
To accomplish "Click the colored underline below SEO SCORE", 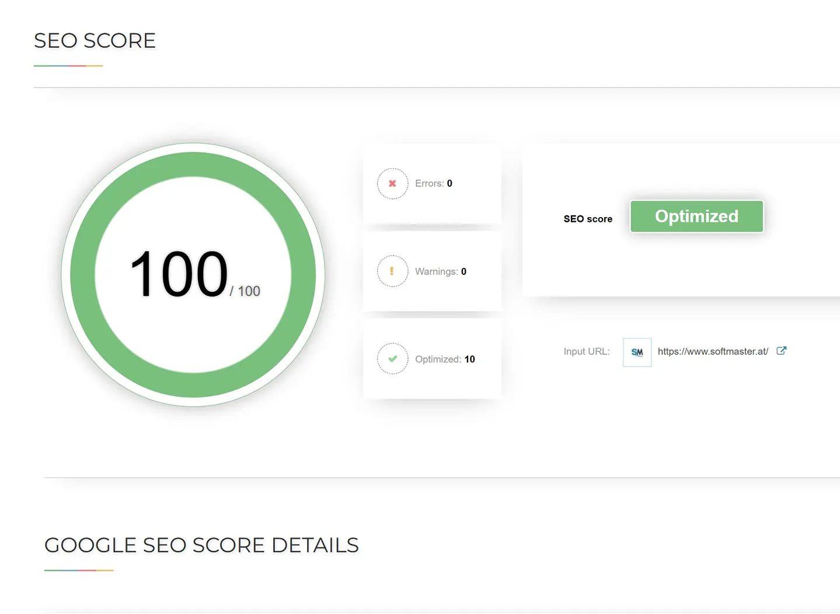I will (x=68, y=66).
